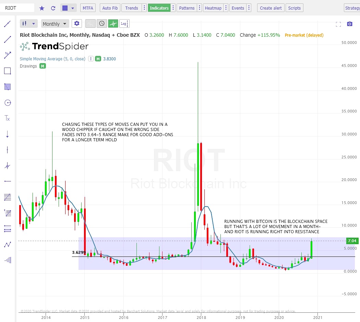The height and width of the screenshot is (322, 360).
Task: Toggle the M badge next to Drawings
Action: (x=43, y=66)
